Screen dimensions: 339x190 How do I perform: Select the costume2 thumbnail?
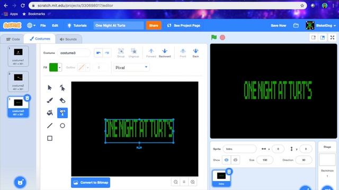click(18, 81)
